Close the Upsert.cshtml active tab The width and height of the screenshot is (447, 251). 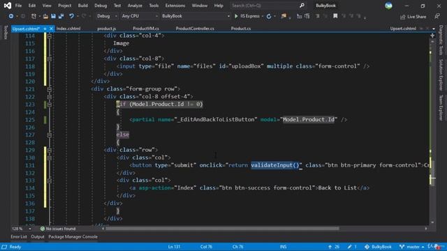click(x=51, y=29)
